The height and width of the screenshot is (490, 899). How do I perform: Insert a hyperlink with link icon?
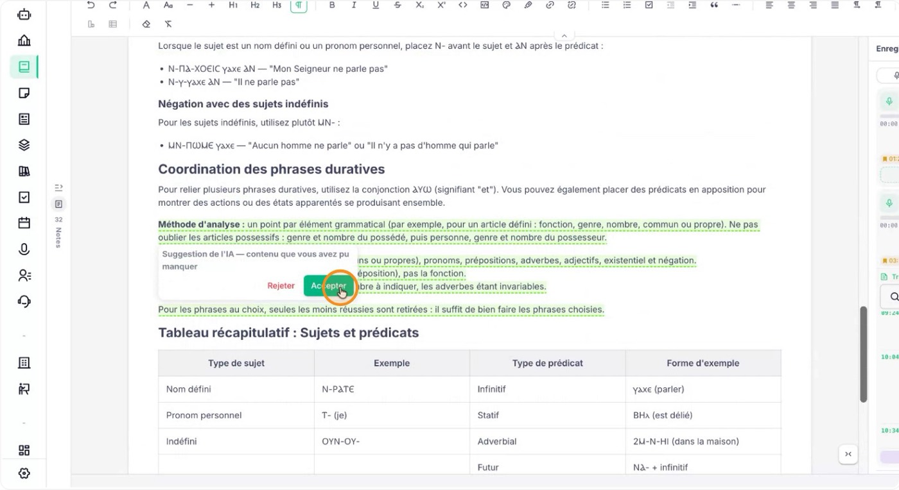point(550,5)
